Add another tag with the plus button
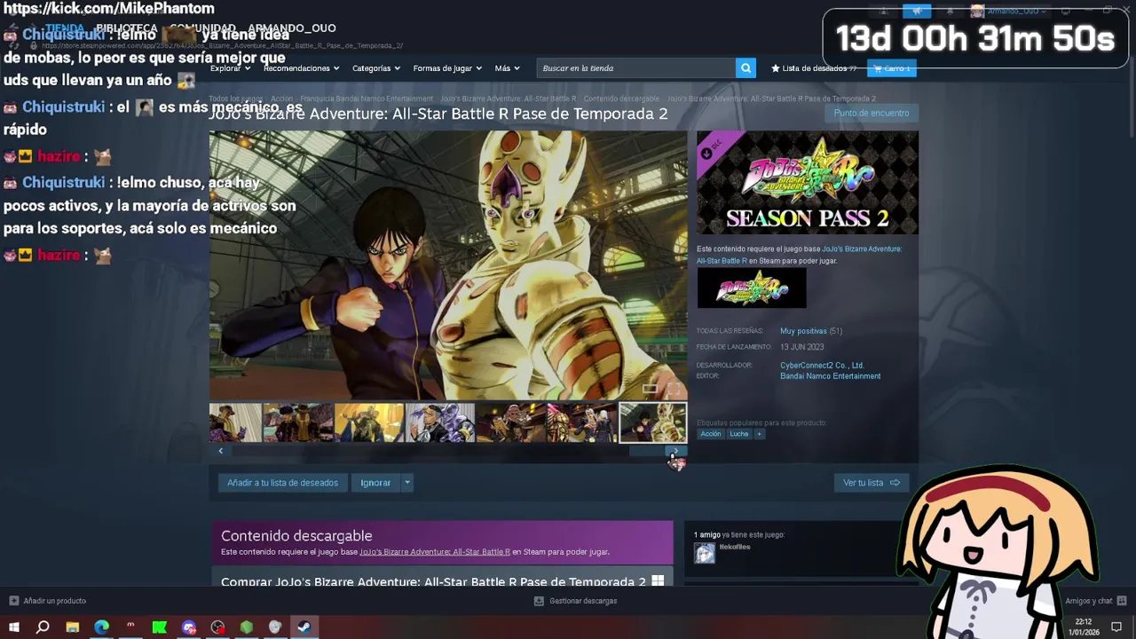1136x639 pixels. tap(760, 434)
